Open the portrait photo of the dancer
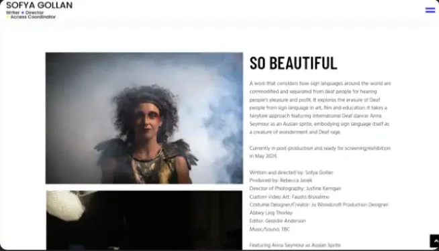The image size is (439, 251). pos(144,118)
